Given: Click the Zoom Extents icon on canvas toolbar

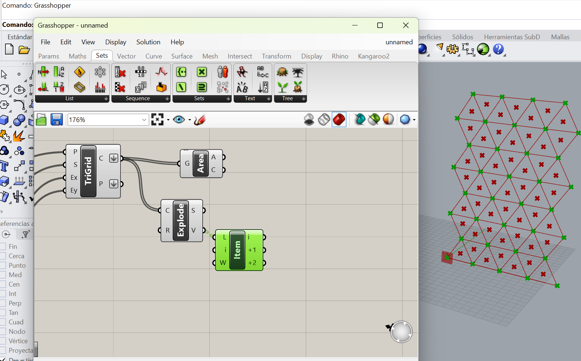Looking at the screenshot, I should (157, 119).
